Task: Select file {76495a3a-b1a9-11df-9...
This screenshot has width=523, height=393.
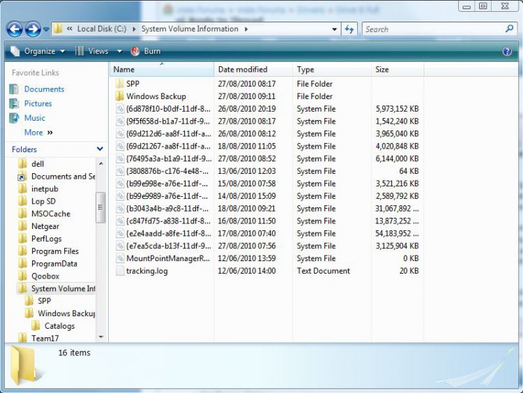Action: 169,158
